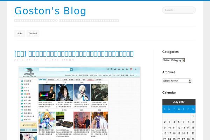Screen dimensions: 210x140
Task: Select the July 2017 calendar header
Action: click(x=179, y=102)
